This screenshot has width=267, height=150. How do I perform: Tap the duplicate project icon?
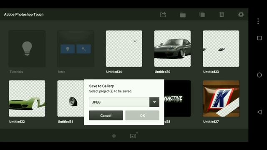(202, 15)
